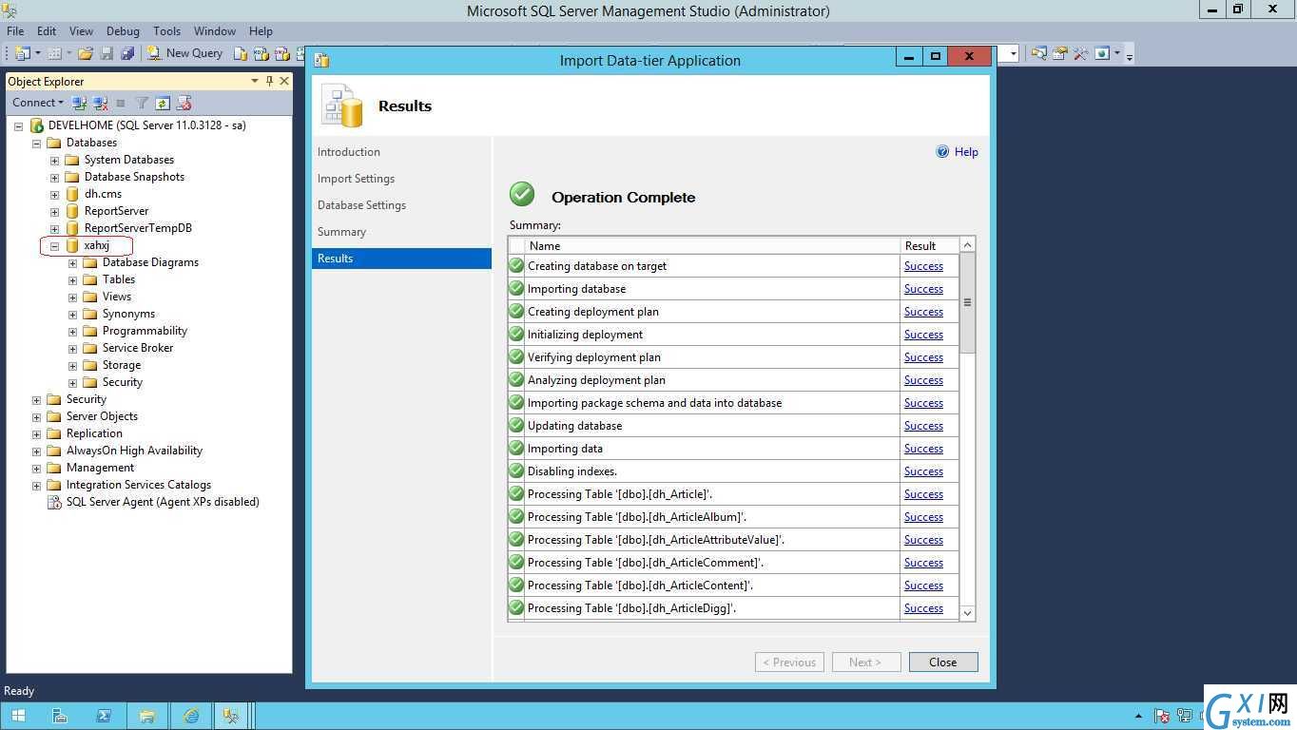Open Internet Explorer from the taskbar
1297x730 pixels.
click(x=191, y=716)
